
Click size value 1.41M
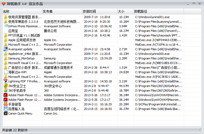[x=123, y=35]
